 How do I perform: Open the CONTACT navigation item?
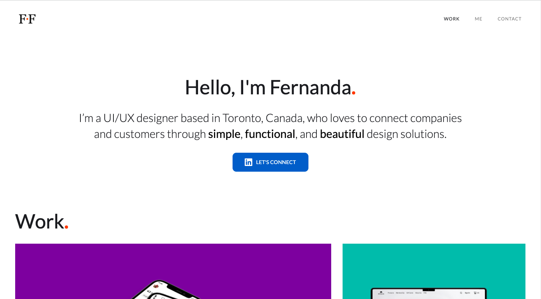[510, 19]
